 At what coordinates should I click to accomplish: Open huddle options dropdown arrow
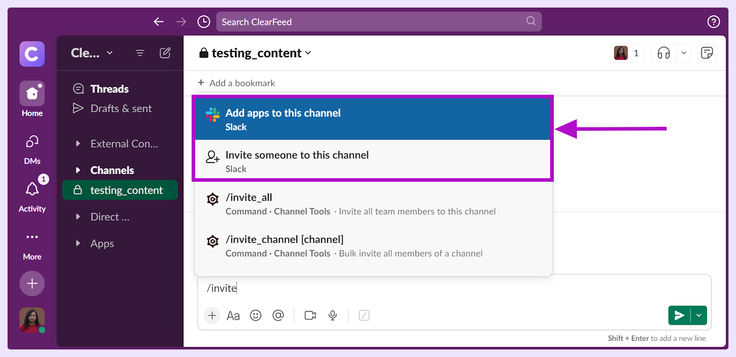(x=684, y=53)
